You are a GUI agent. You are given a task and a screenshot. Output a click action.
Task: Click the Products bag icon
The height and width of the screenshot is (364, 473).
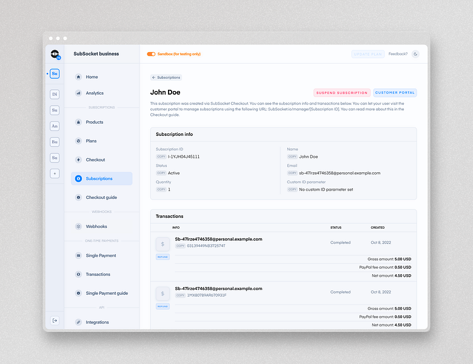[x=78, y=122]
